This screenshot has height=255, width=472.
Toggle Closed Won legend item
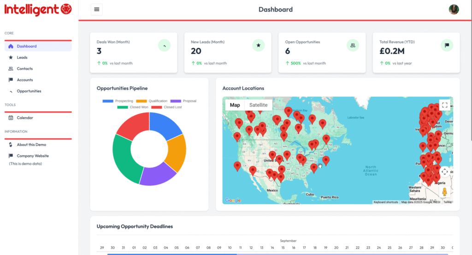pyautogui.click(x=133, y=107)
